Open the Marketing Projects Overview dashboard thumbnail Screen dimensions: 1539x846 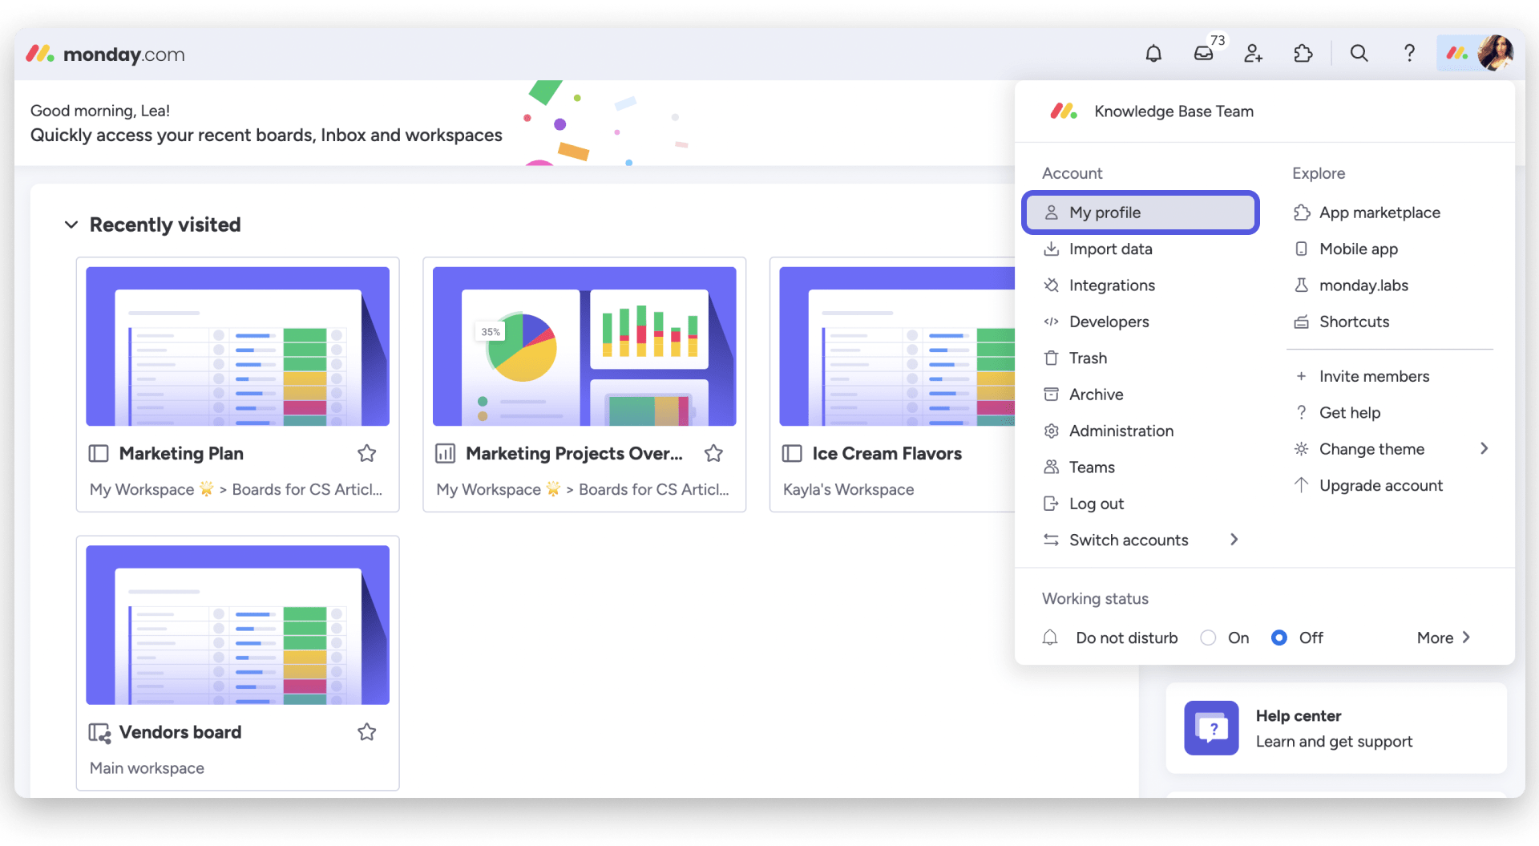click(x=584, y=346)
